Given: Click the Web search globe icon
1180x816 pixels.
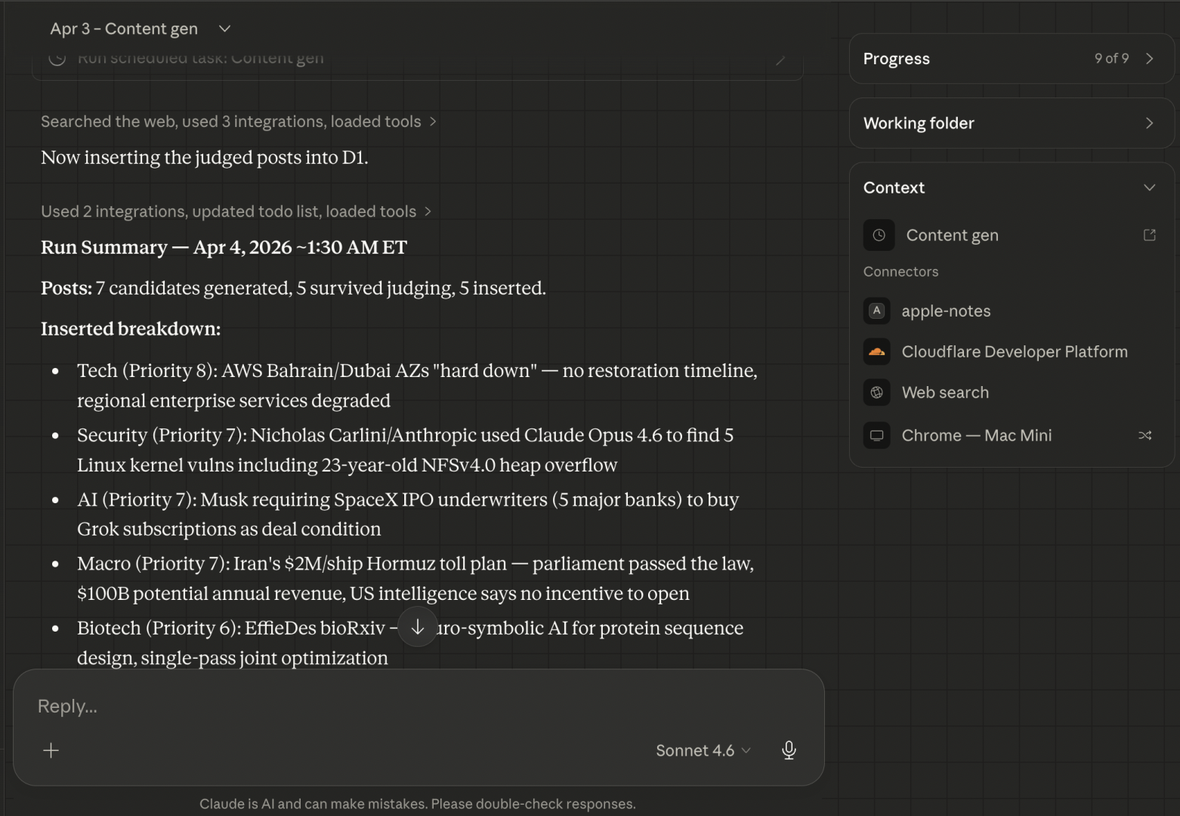Looking at the screenshot, I should 876,392.
